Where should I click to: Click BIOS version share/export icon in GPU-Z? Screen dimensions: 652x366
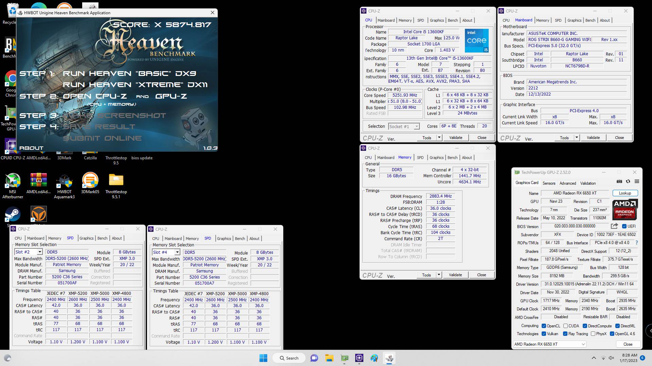tap(614, 226)
